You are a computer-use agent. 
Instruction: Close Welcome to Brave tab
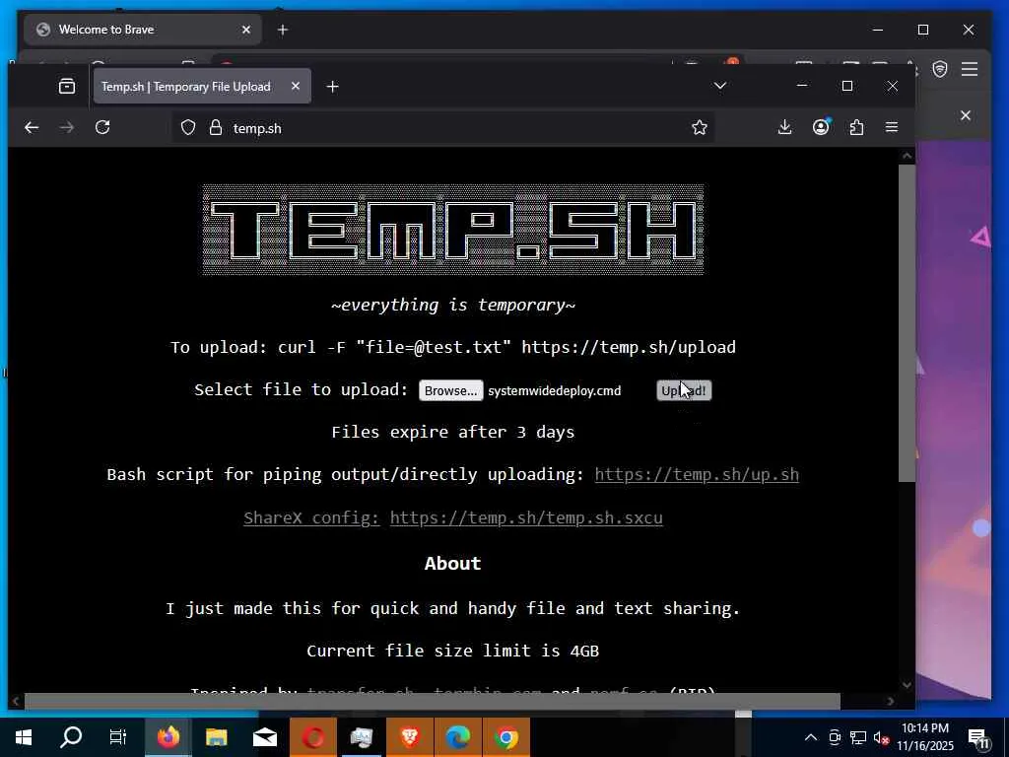pyautogui.click(x=245, y=30)
